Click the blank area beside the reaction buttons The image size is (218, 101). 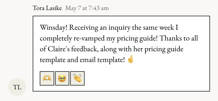click(146, 78)
